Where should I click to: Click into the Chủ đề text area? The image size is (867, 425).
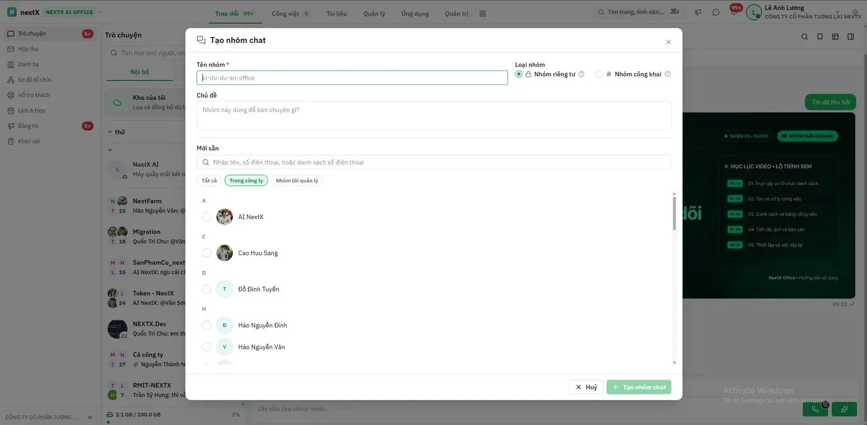click(433, 115)
